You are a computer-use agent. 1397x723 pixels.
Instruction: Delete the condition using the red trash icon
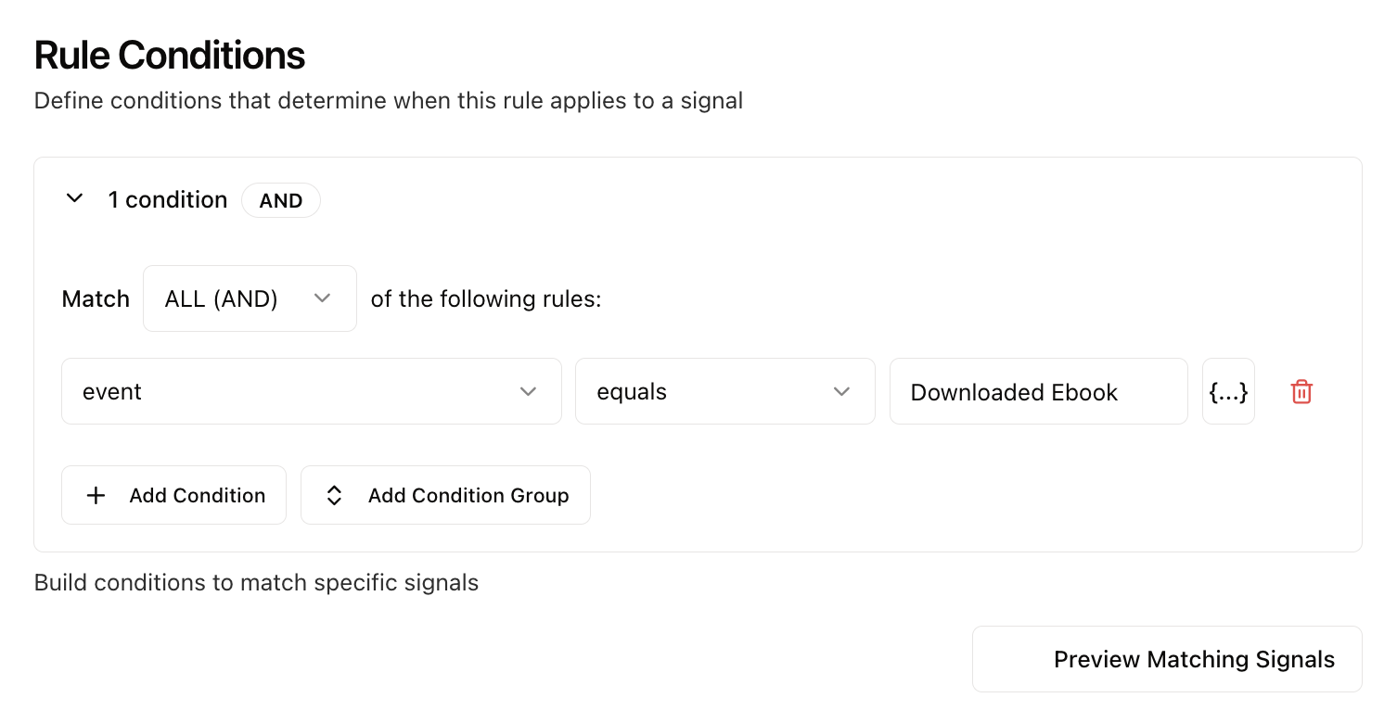(1301, 391)
